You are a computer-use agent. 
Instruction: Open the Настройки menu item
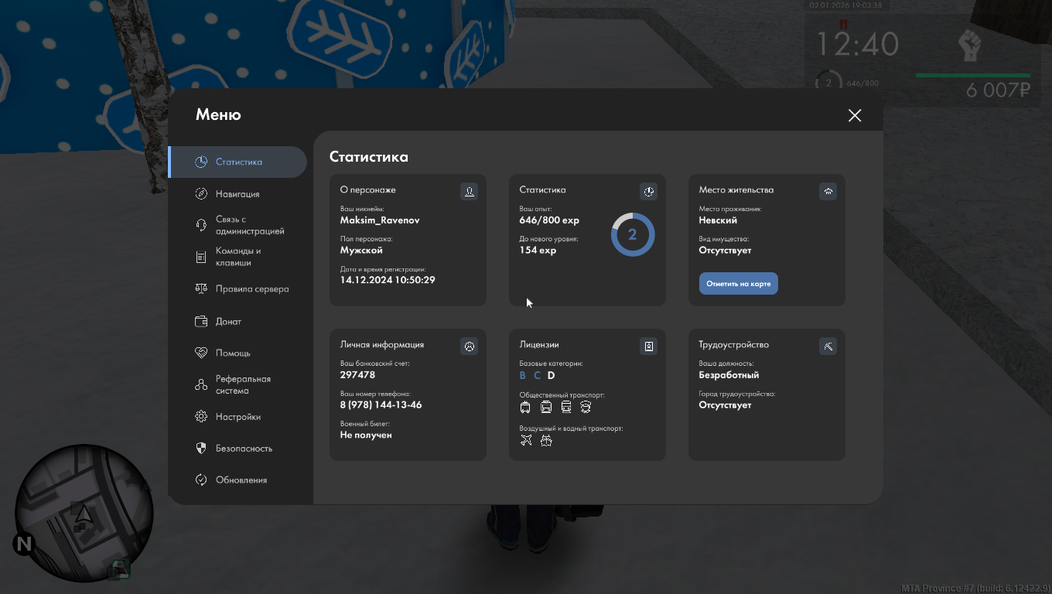click(237, 417)
